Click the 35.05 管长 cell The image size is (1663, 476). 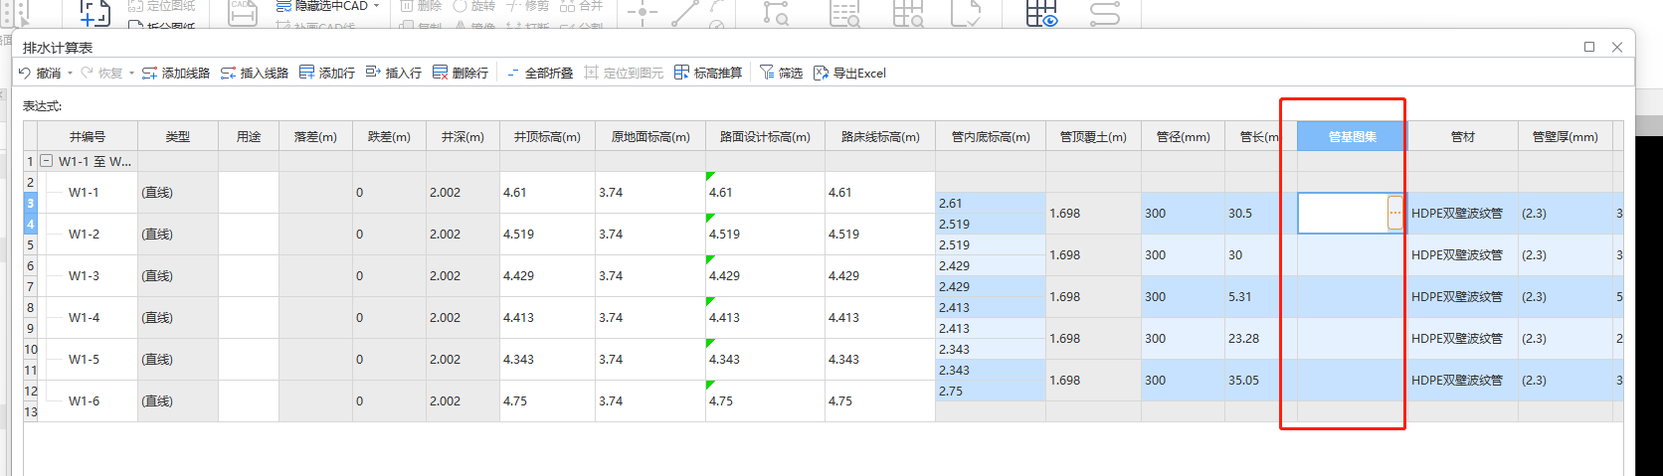tap(1260, 380)
